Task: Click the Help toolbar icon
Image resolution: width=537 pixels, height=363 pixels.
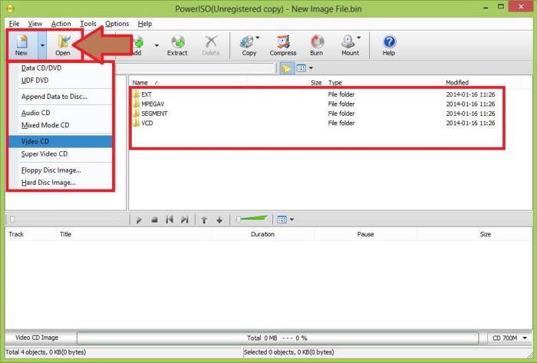Action: tap(389, 45)
